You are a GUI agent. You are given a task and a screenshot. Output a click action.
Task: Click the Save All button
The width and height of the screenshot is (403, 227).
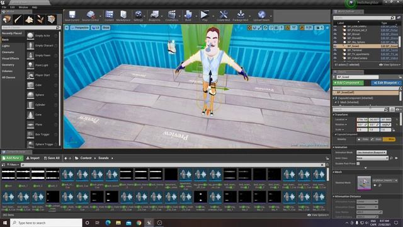[52, 158]
